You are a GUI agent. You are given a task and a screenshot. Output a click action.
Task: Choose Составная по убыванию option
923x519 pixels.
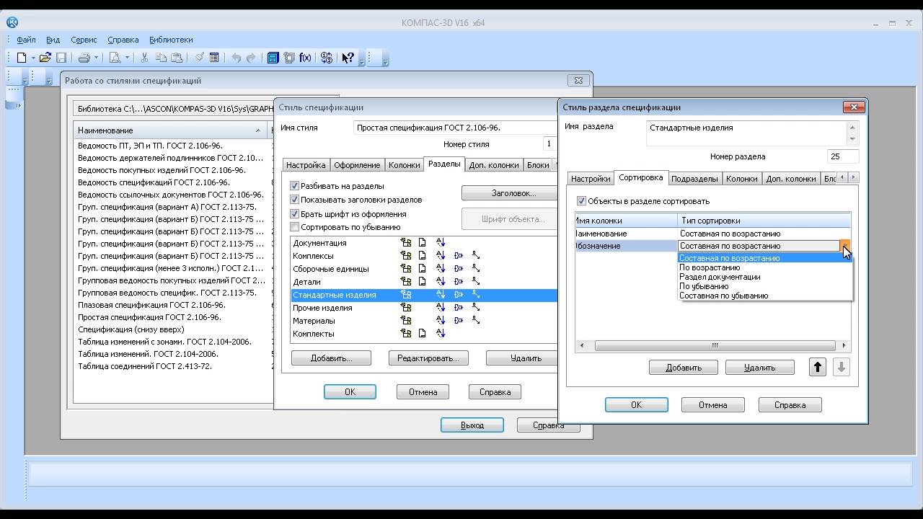pos(765,296)
